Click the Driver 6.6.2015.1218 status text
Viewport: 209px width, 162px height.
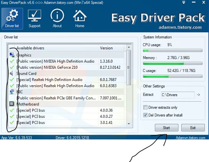pyautogui.click(x=72, y=138)
